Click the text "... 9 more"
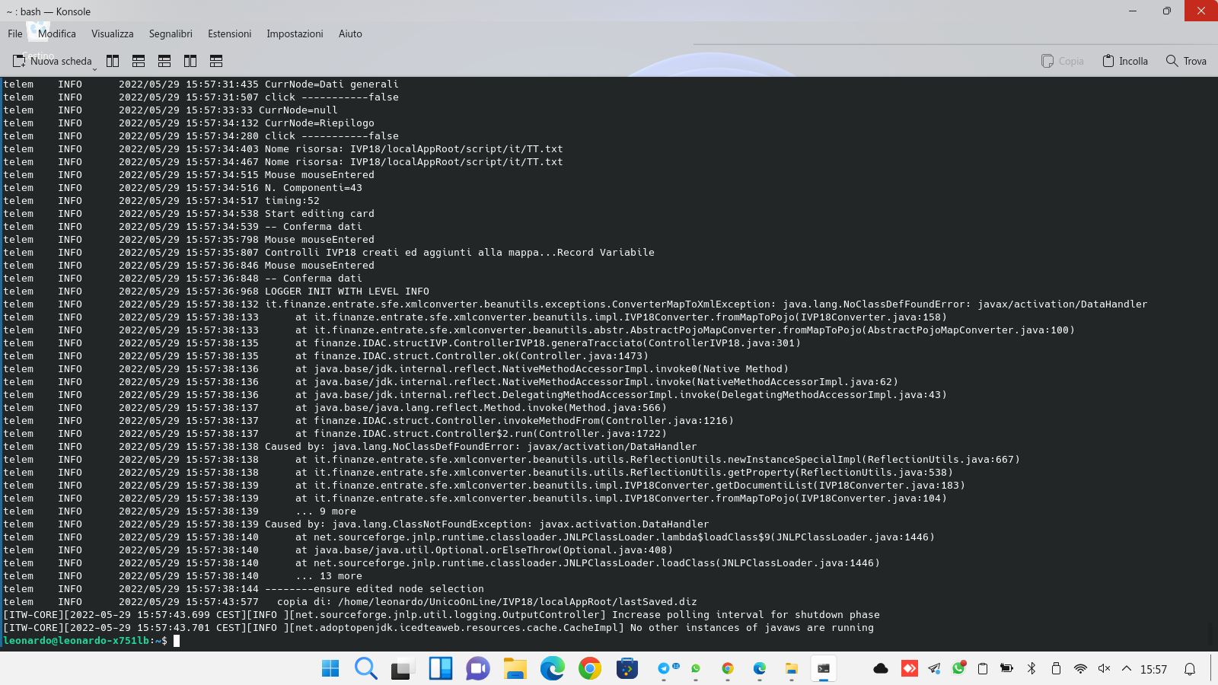 pos(325,511)
